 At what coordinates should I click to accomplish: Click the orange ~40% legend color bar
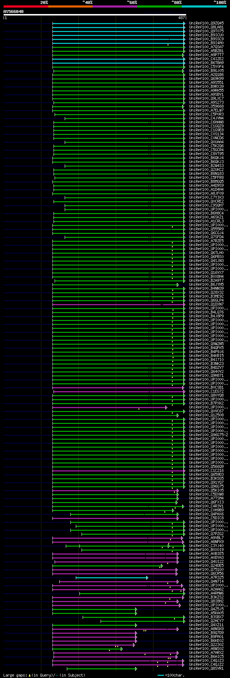click(70, 6)
